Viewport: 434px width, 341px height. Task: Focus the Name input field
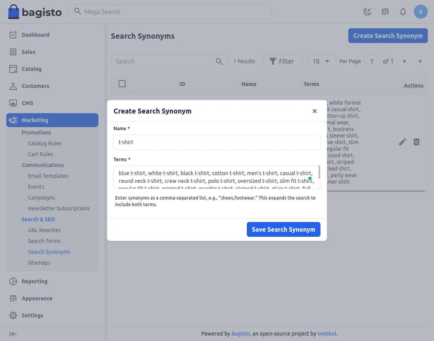(x=217, y=142)
